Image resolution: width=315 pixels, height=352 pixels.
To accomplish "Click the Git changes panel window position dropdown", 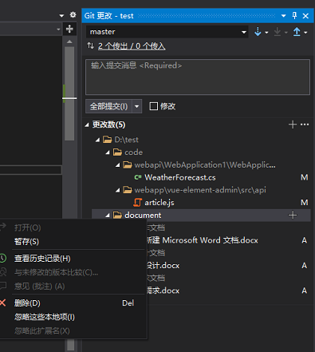I will click(284, 16).
